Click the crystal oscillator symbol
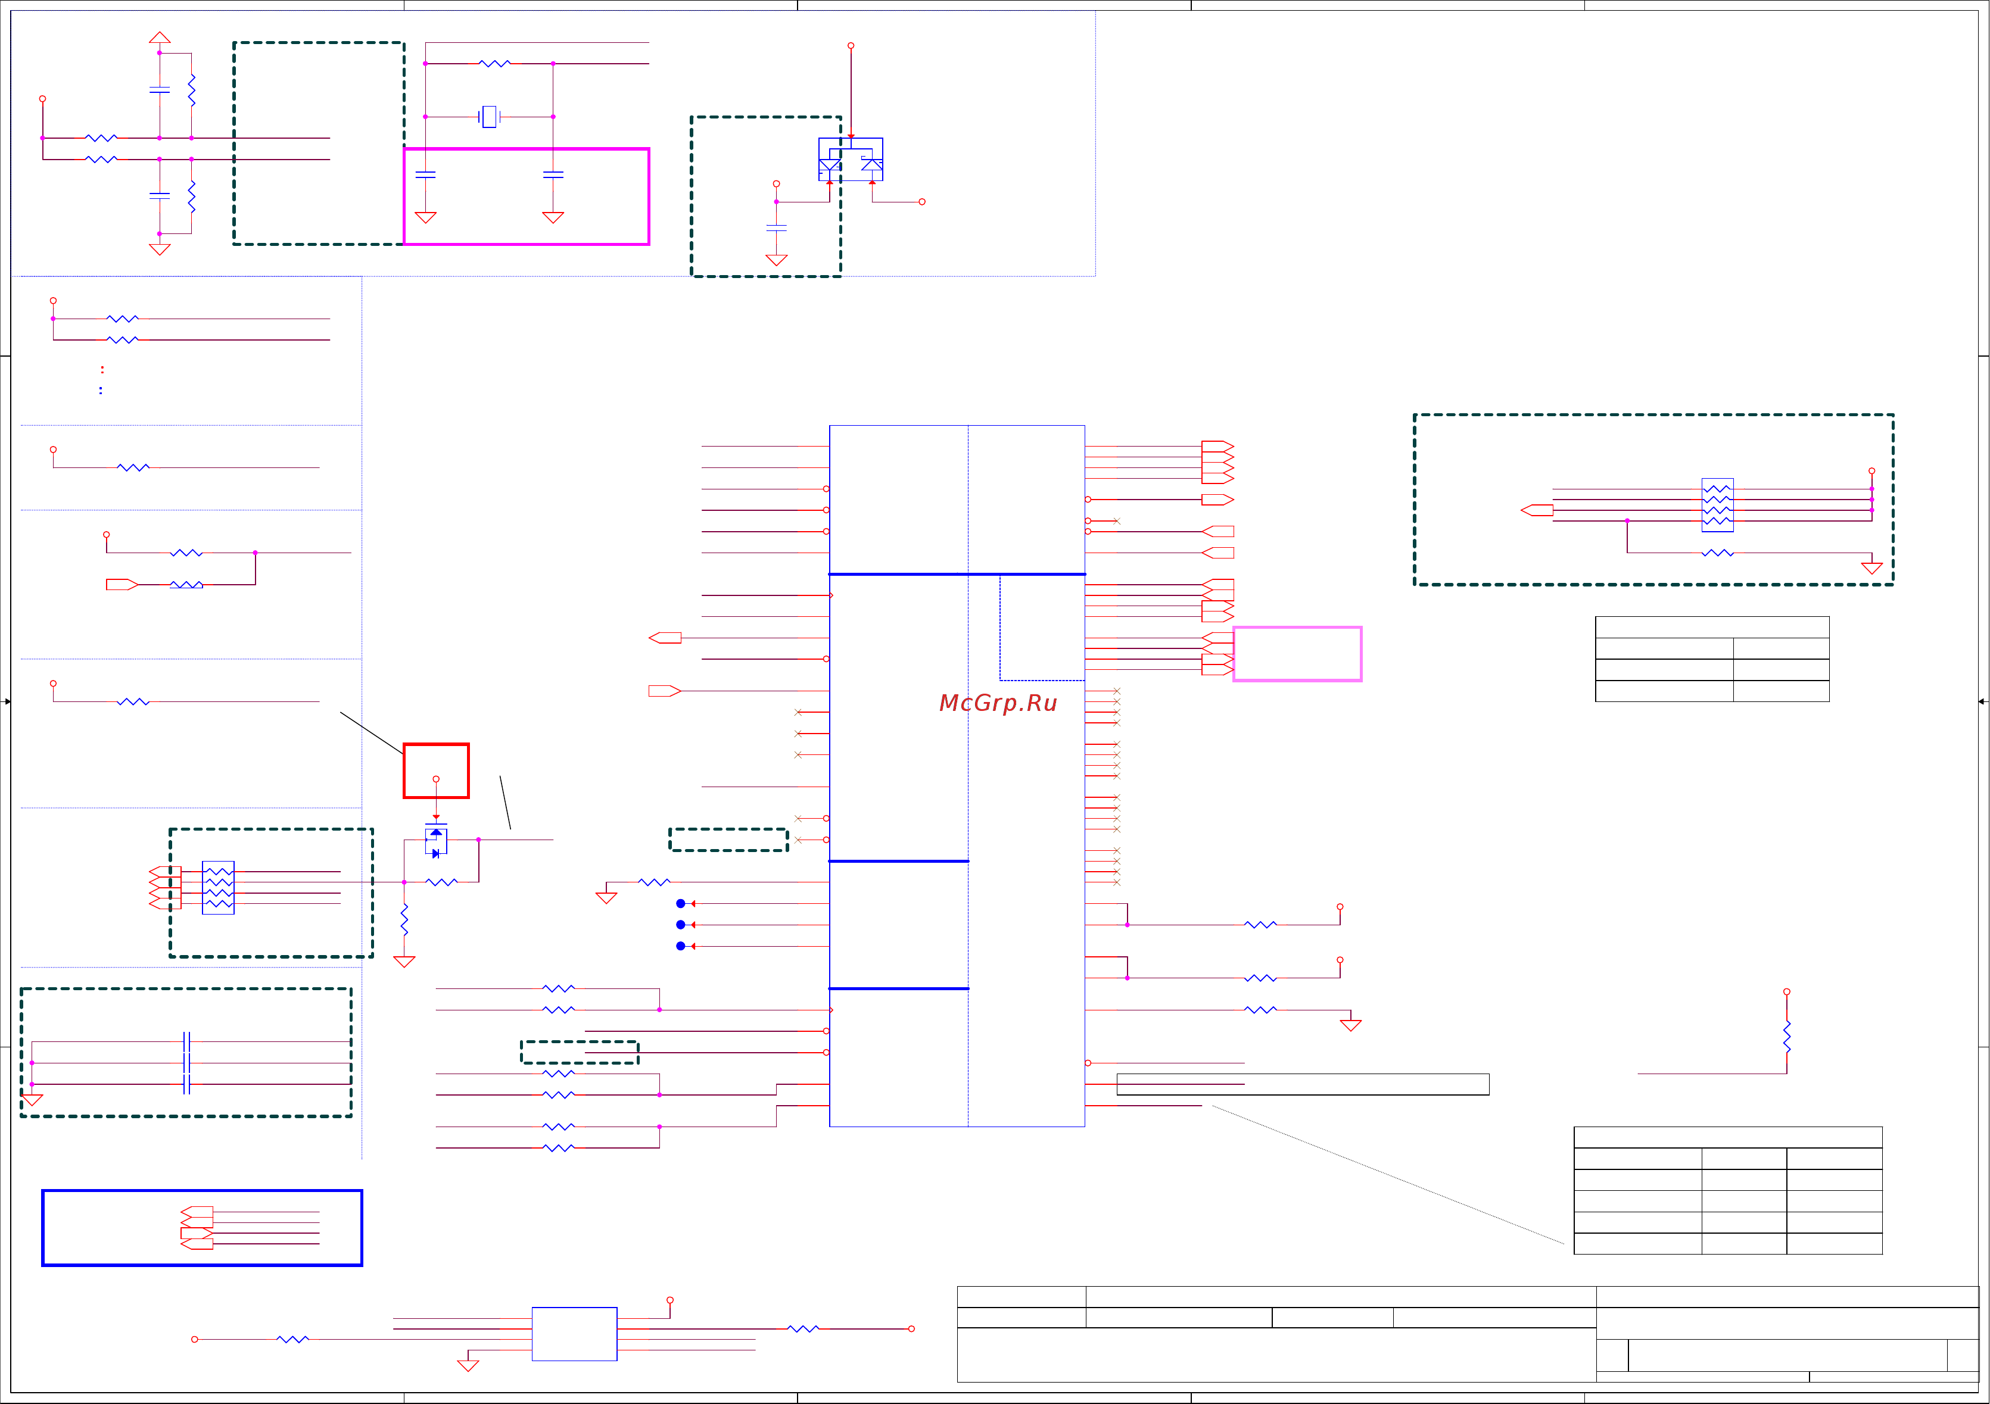Viewport: 1990px width, 1404px height. point(490,116)
